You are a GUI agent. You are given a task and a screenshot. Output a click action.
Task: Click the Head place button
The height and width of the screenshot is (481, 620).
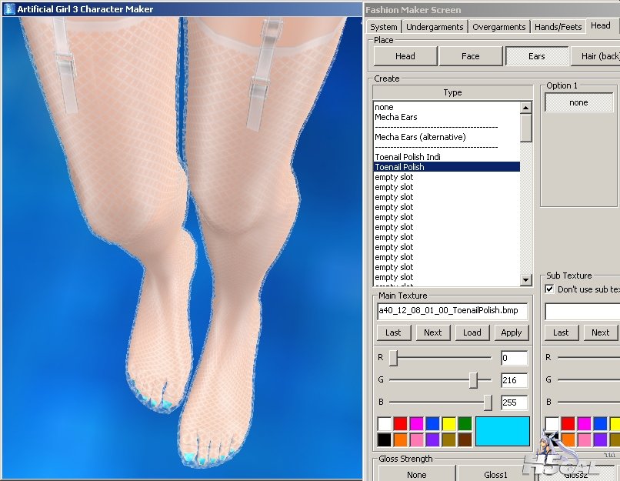405,56
